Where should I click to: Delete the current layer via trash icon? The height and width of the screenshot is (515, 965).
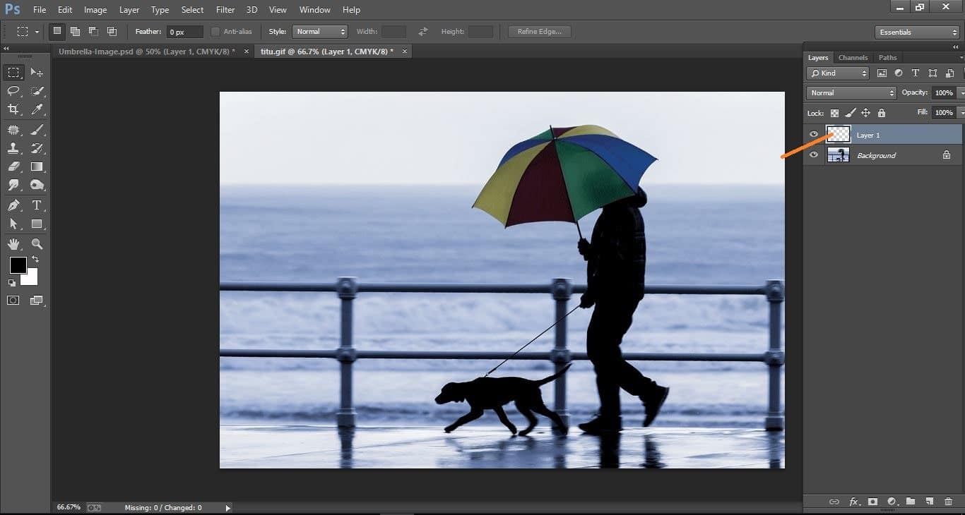coord(947,502)
